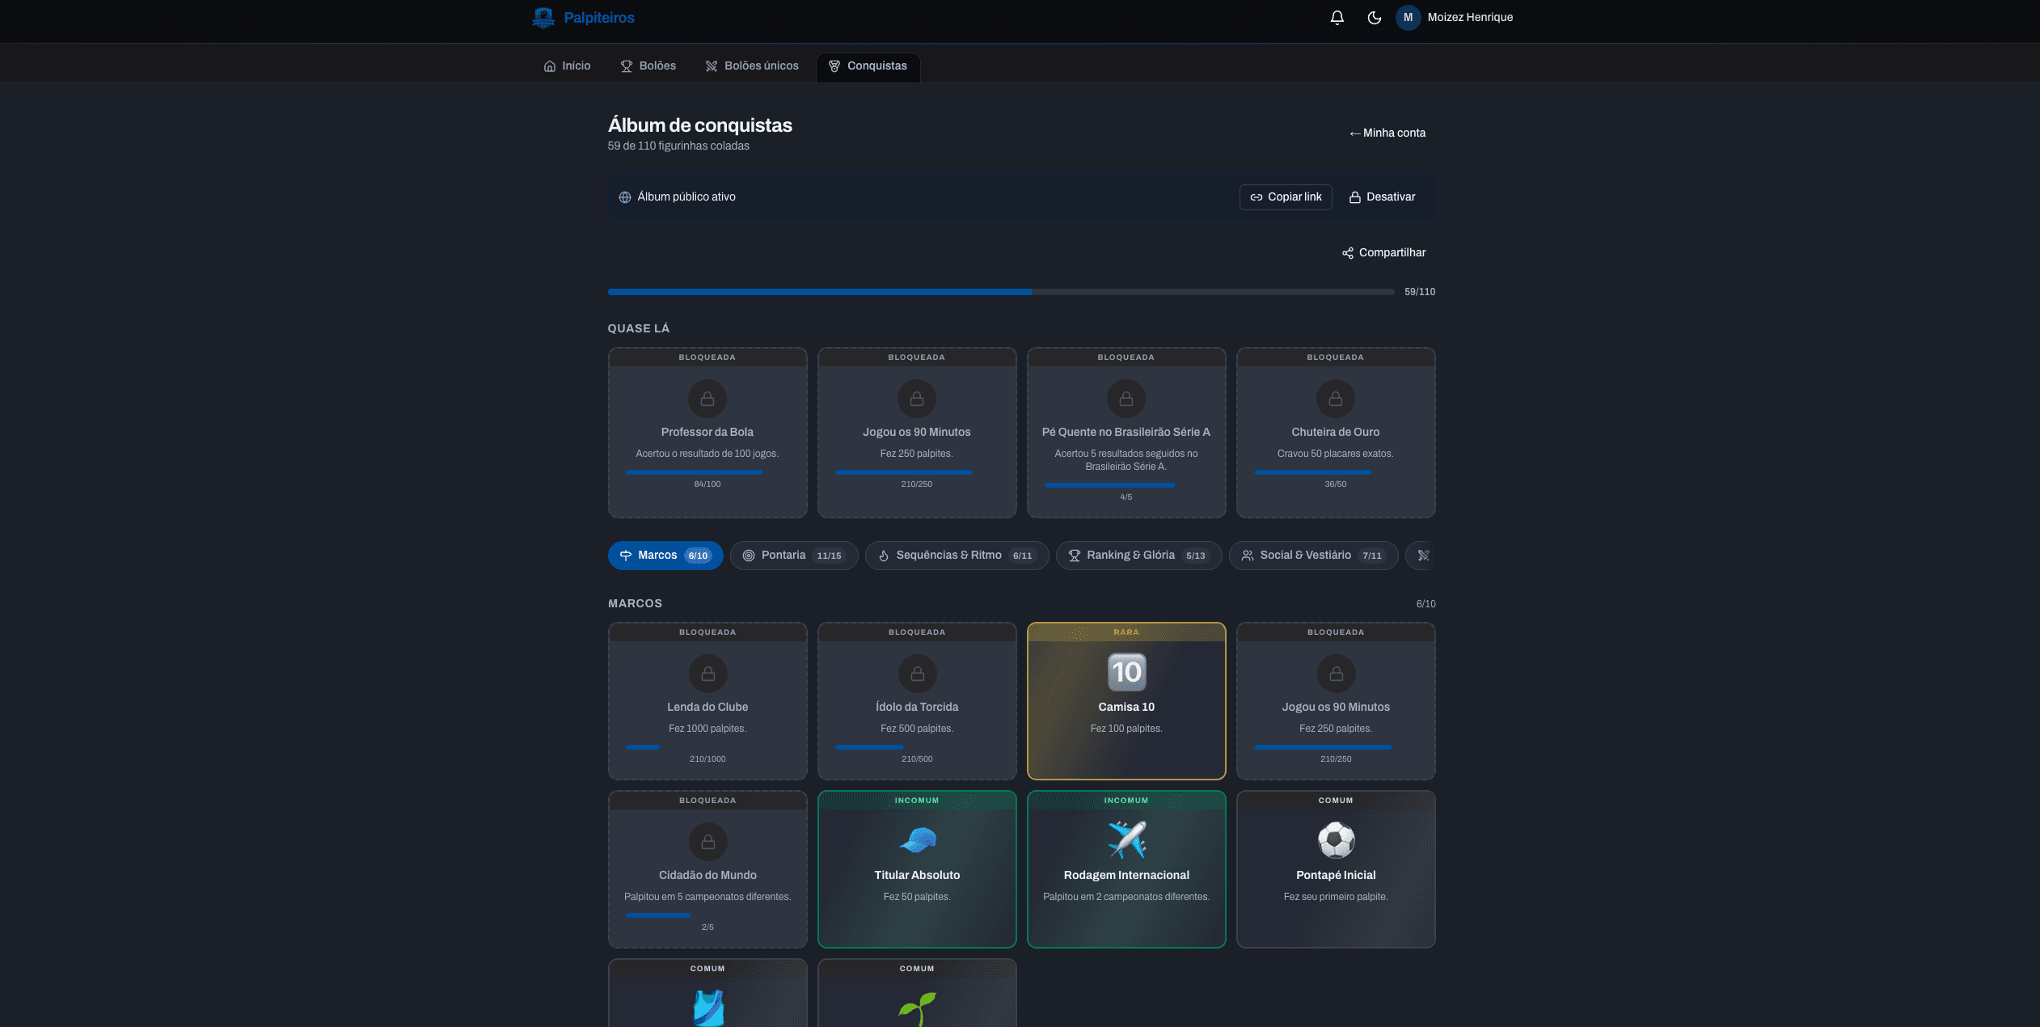Click the number 10 sticker on Camisa 10
Screen dimensions: 2040x1027
pos(1126,672)
